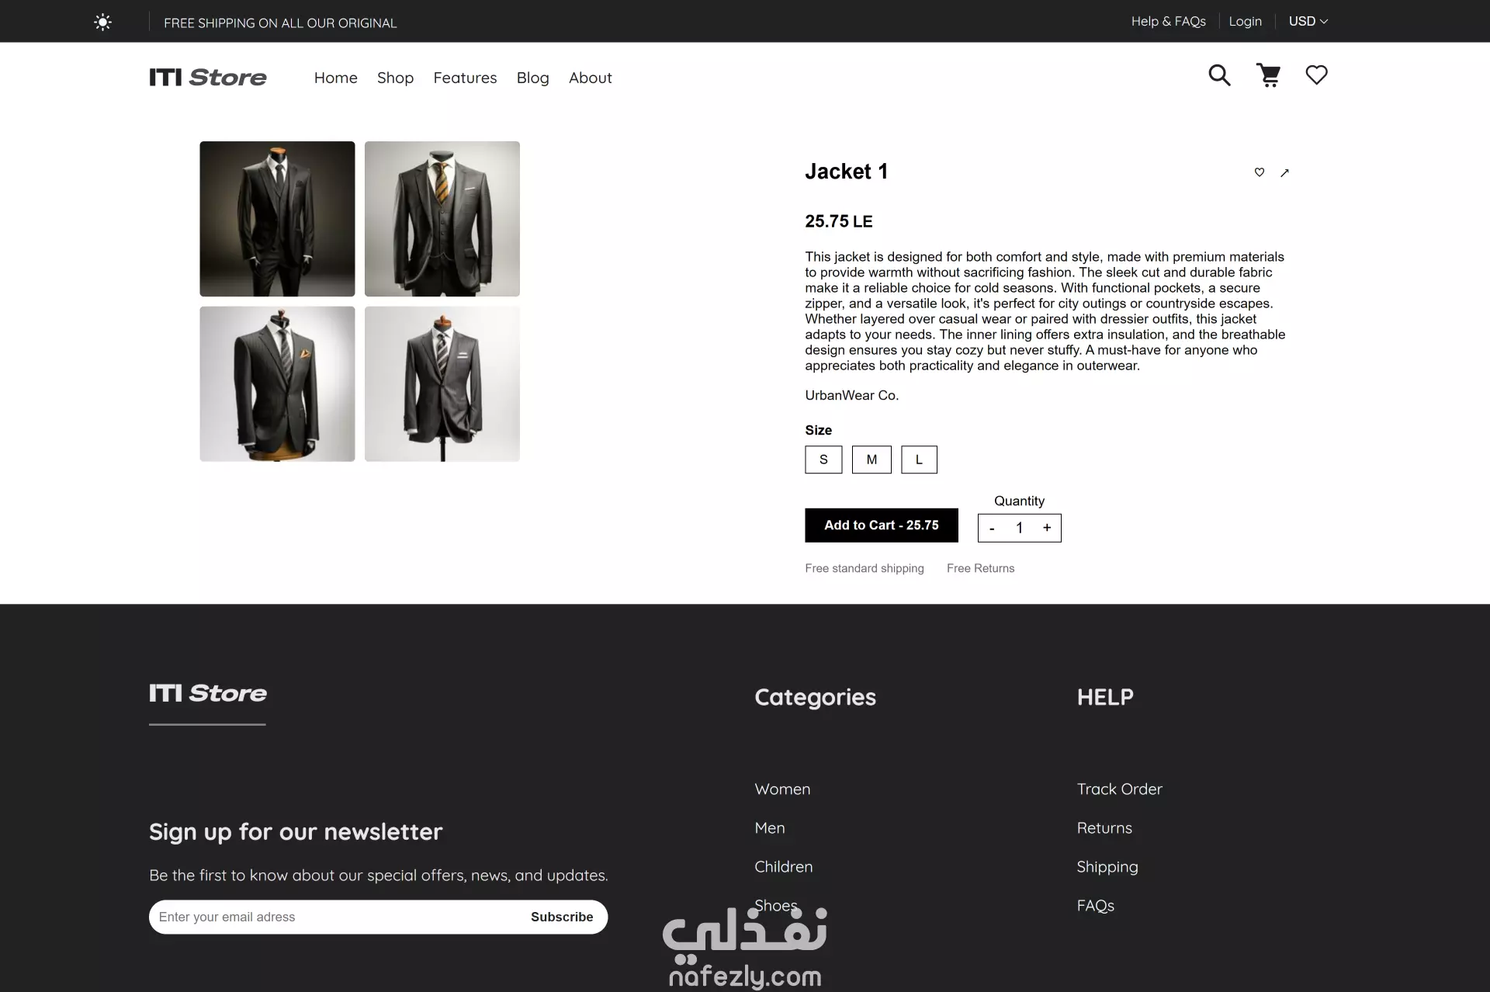Select size L

pyautogui.click(x=919, y=460)
